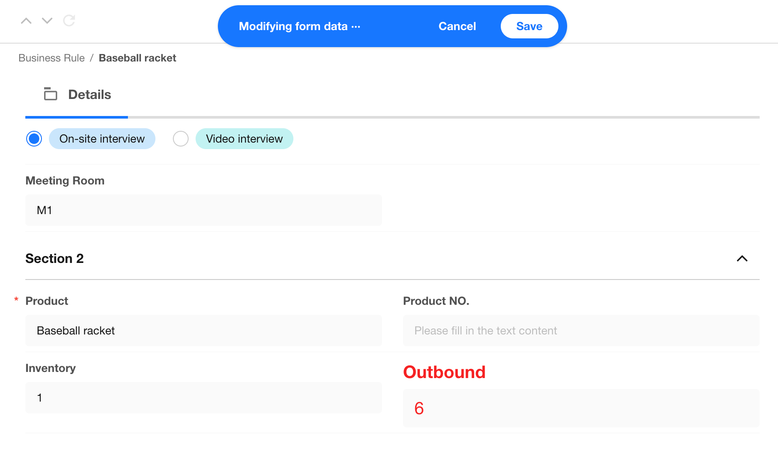
Task: Select the On-site interview radio button
Action: 34,139
